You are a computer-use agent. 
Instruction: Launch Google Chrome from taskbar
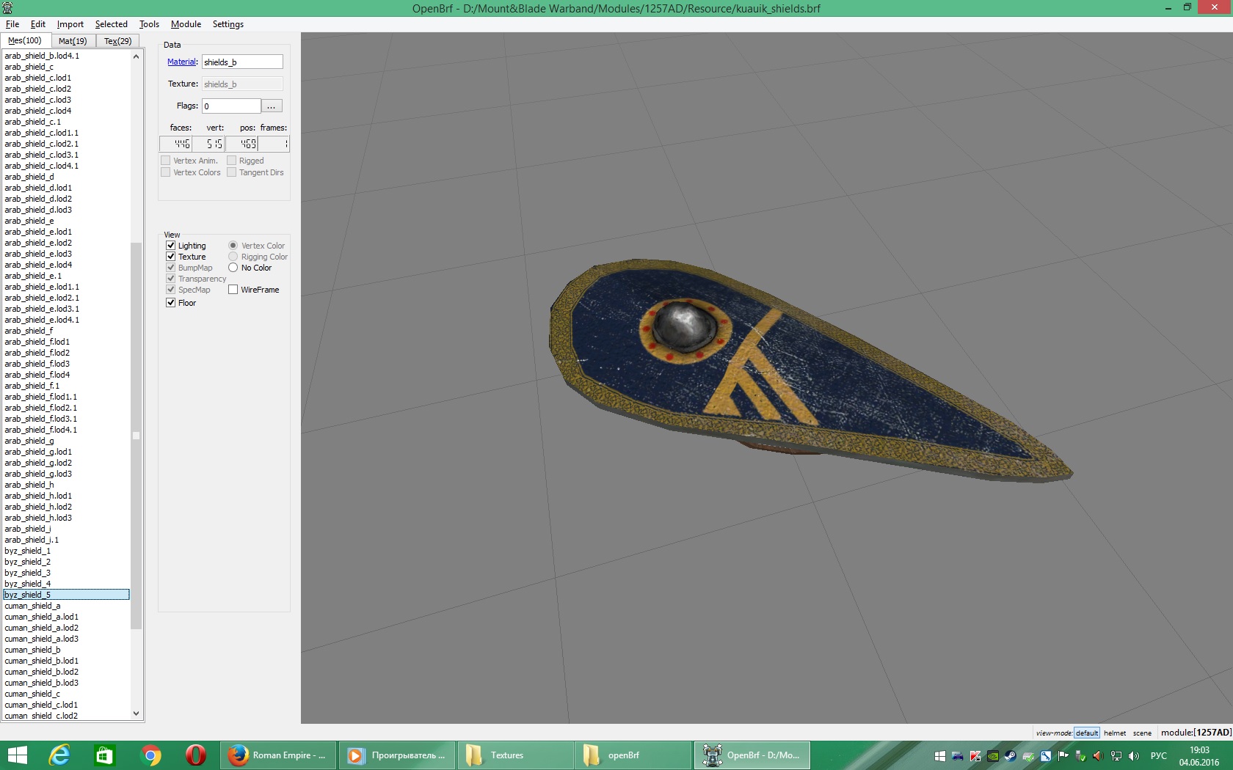[150, 755]
